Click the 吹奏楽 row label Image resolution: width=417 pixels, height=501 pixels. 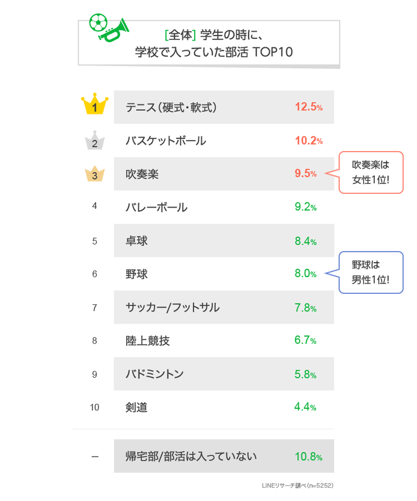click(x=142, y=174)
